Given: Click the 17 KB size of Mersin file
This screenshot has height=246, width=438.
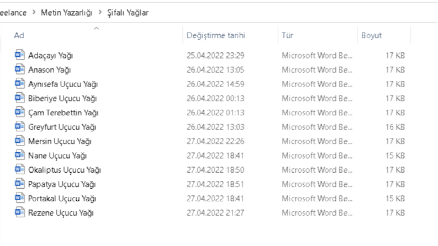Looking at the screenshot, I should [395, 141].
